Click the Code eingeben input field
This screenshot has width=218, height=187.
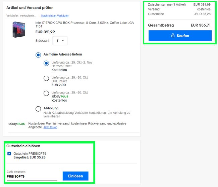click(32, 177)
